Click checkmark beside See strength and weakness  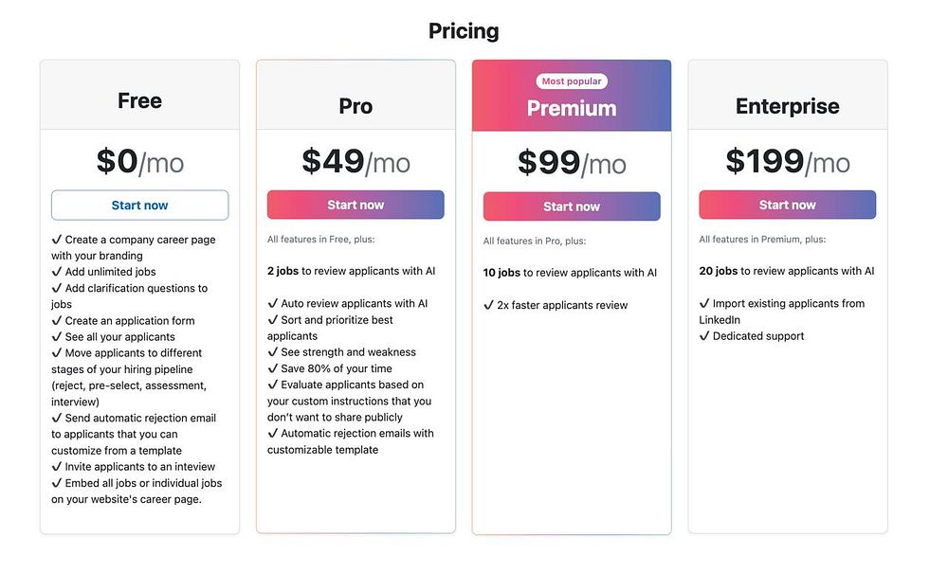tap(273, 352)
